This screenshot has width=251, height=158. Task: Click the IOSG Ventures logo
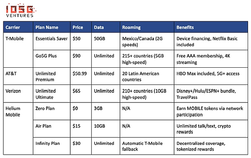(20, 10)
